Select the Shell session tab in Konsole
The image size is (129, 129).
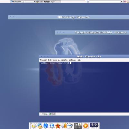coord(52,114)
